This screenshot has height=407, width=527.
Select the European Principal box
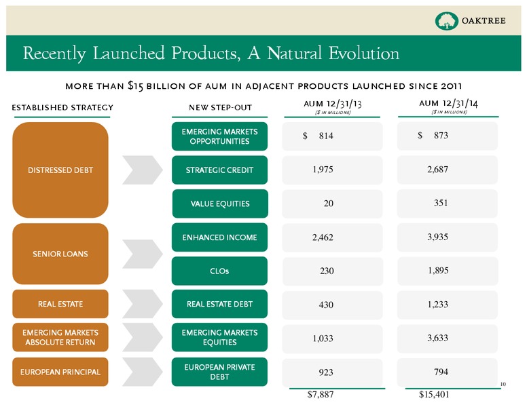click(x=60, y=372)
